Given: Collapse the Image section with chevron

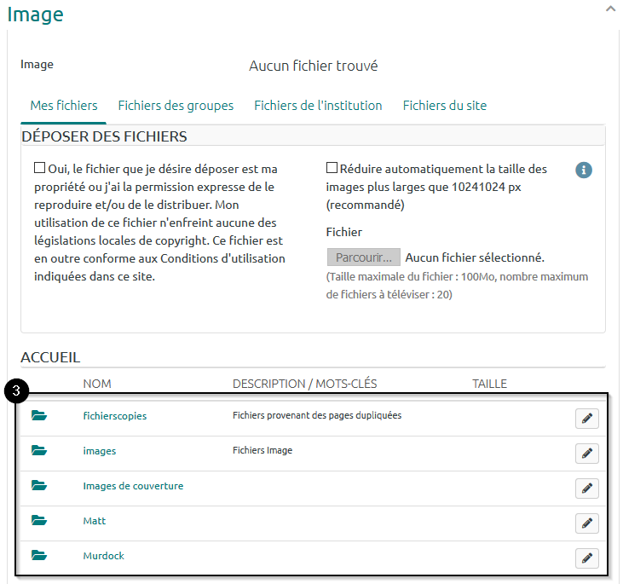Looking at the screenshot, I should pyautogui.click(x=610, y=9).
